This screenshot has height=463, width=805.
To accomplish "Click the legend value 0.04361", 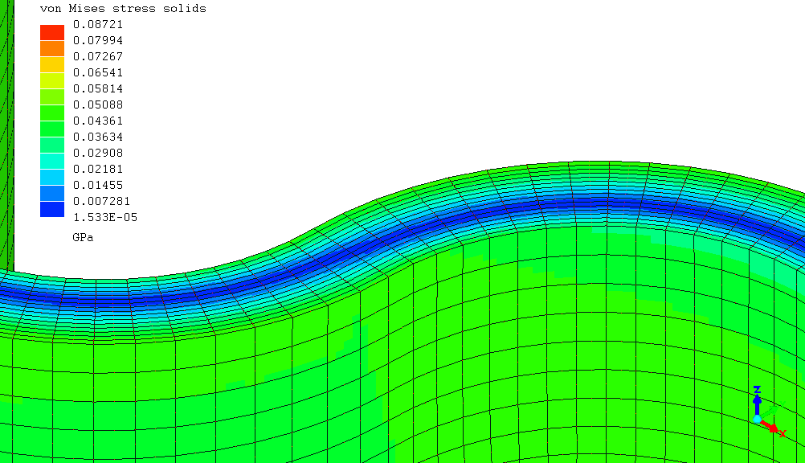I will coord(98,121).
